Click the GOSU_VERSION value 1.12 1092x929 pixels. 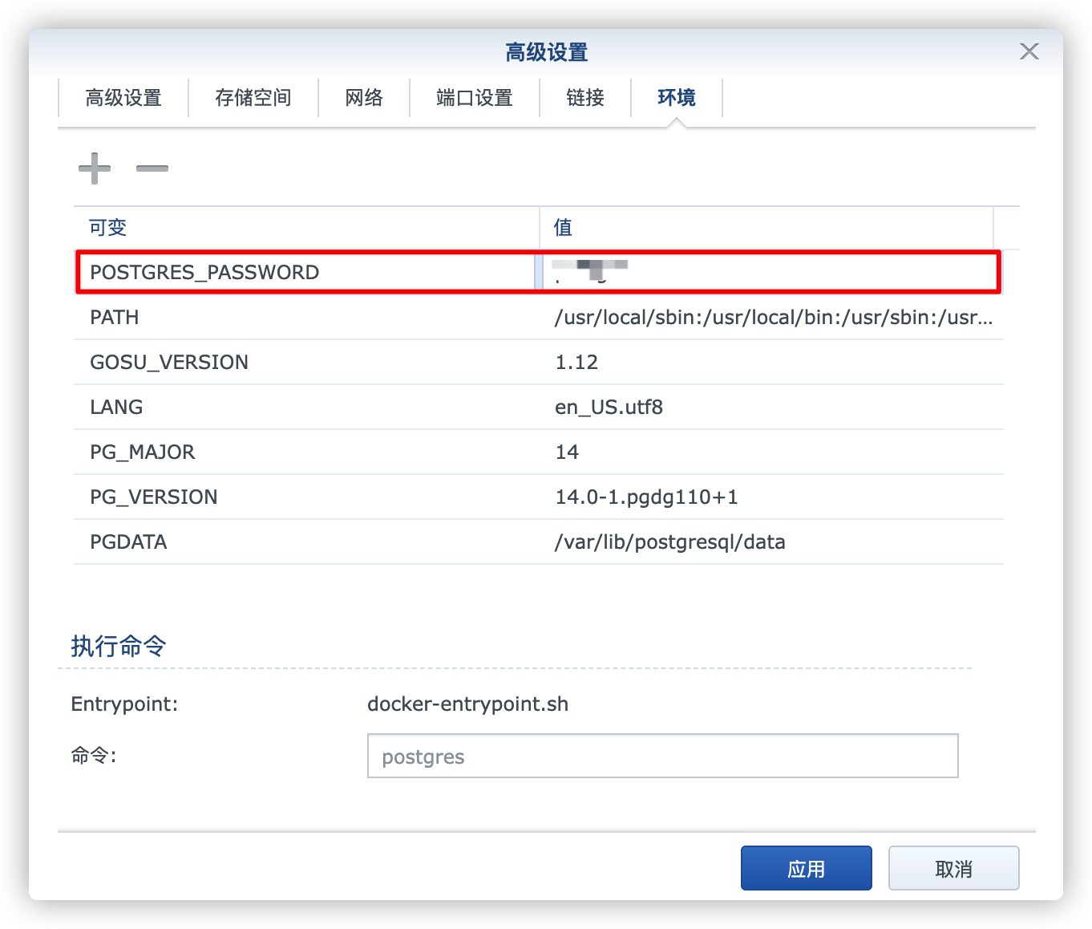pos(576,363)
